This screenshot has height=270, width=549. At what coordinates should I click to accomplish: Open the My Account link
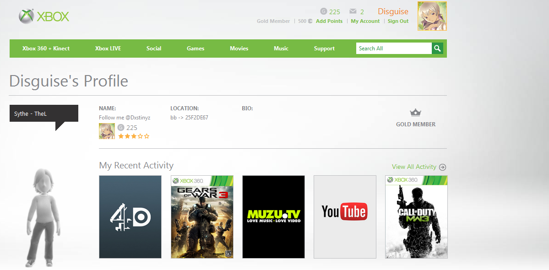coord(365,22)
